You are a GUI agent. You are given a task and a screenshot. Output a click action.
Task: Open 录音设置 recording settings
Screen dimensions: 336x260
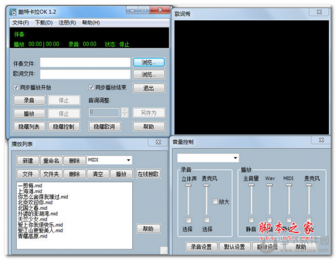point(202,247)
